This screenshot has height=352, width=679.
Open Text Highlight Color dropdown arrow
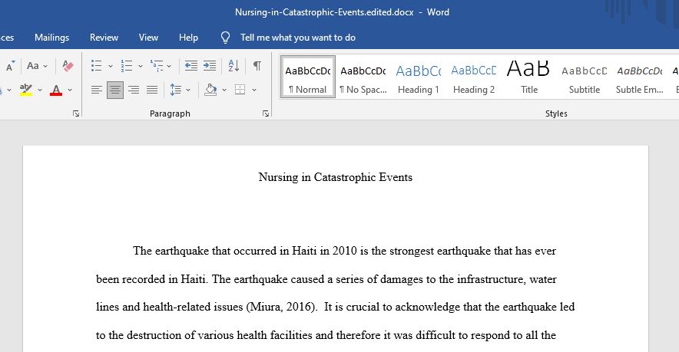tap(40, 90)
